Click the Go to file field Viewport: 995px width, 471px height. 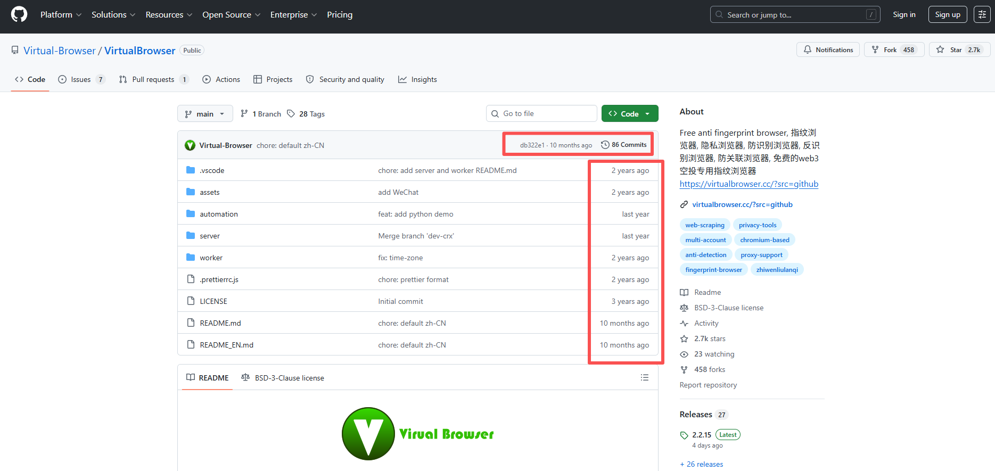click(541, 113)
